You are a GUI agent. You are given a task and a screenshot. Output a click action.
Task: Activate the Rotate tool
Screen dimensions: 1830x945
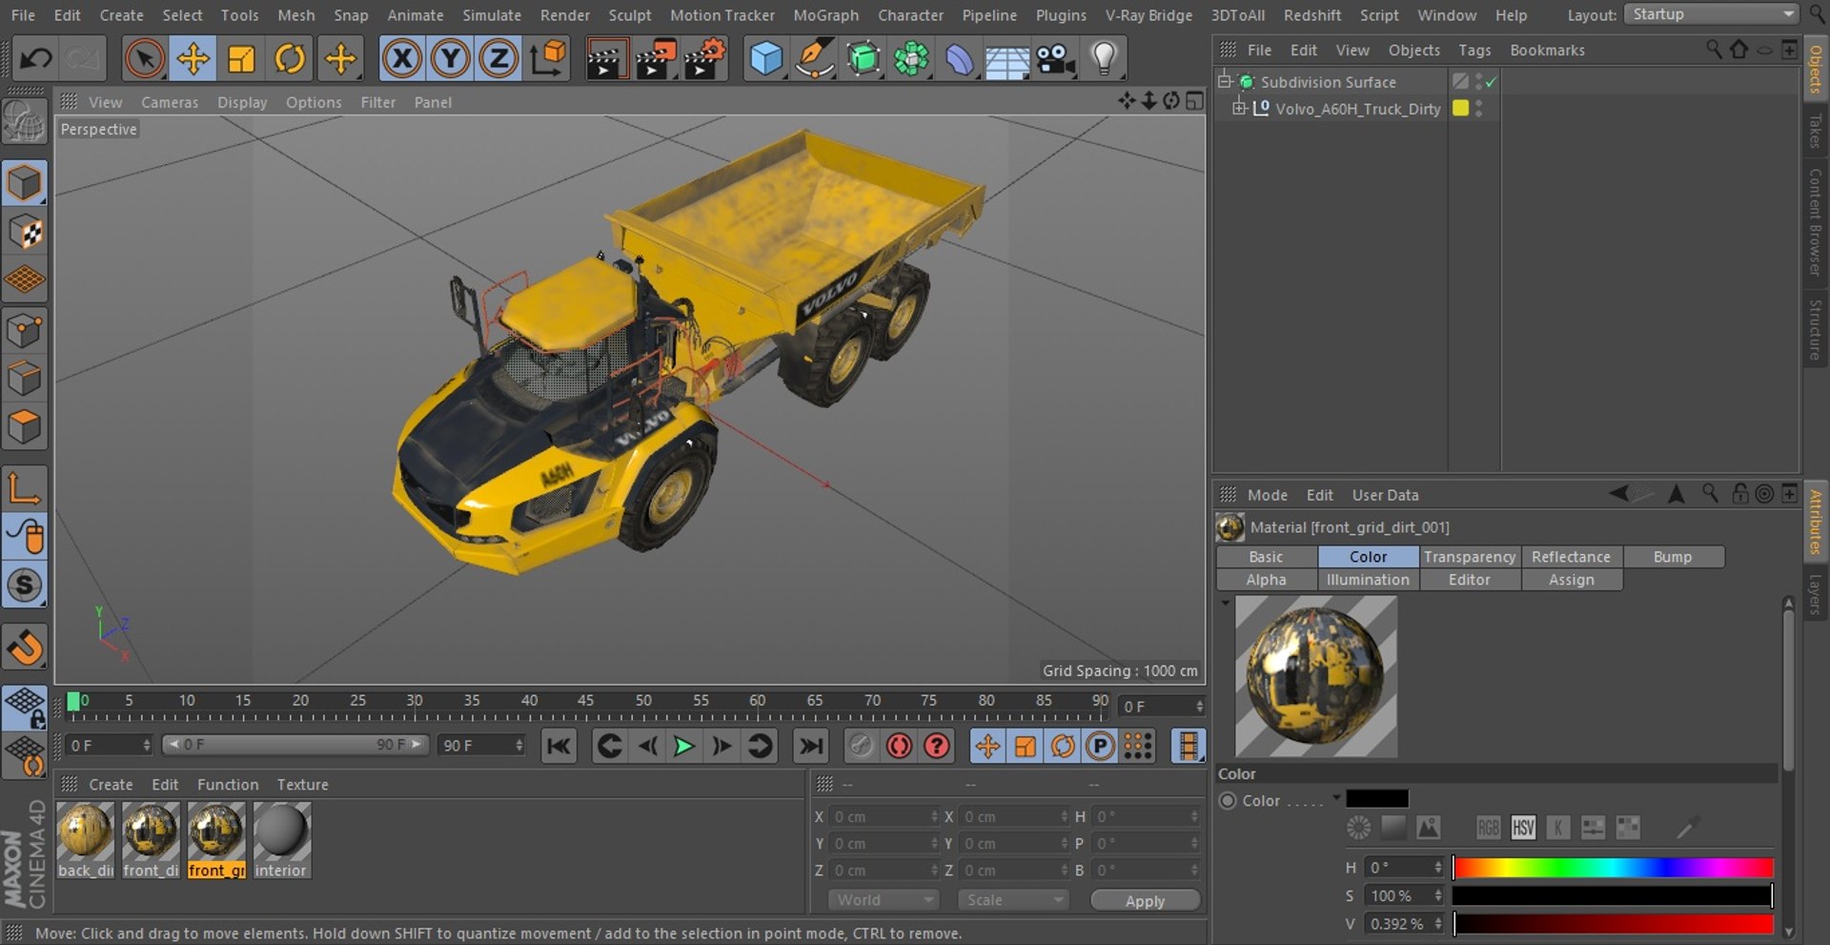coord(290,59)
